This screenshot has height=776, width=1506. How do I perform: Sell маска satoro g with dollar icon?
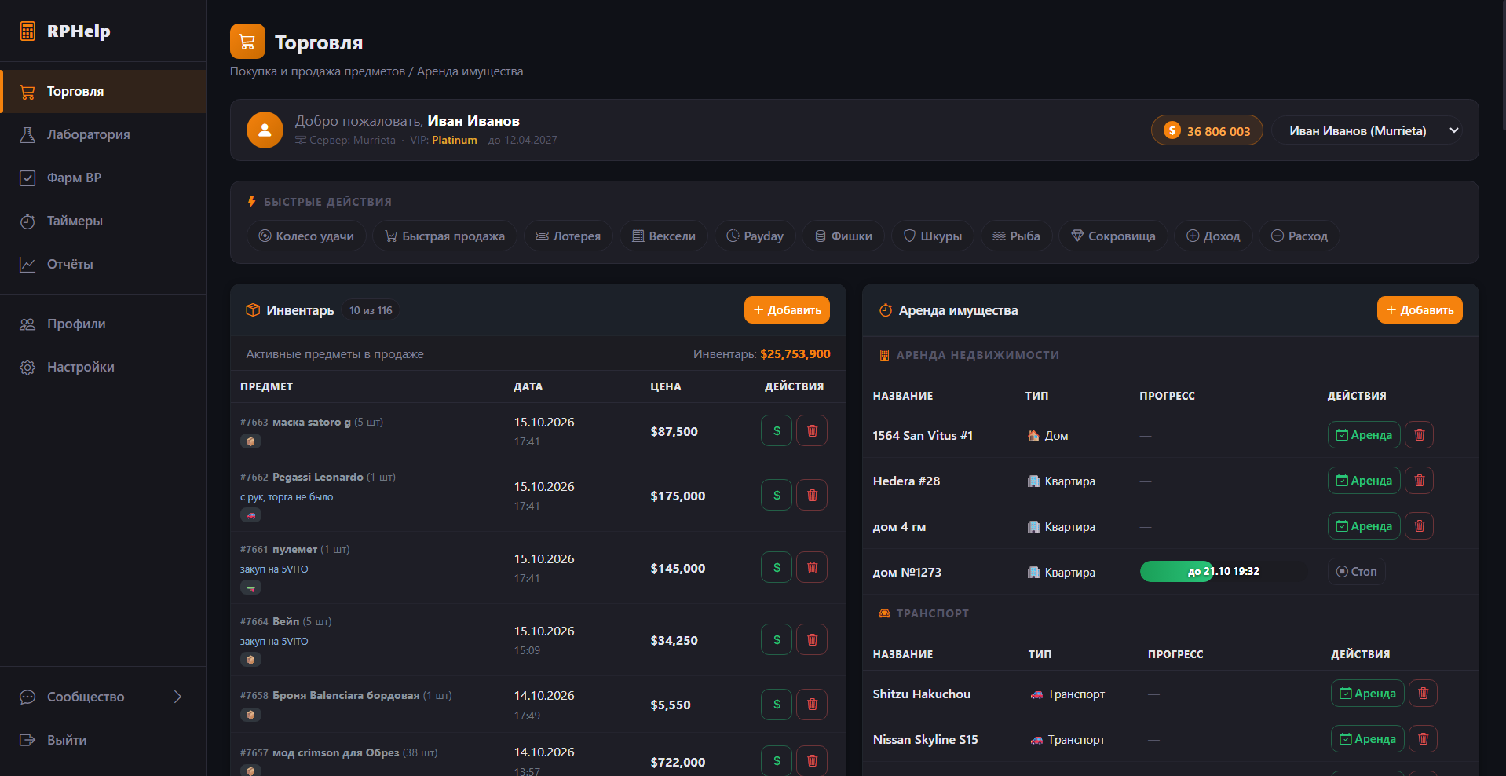777,430
